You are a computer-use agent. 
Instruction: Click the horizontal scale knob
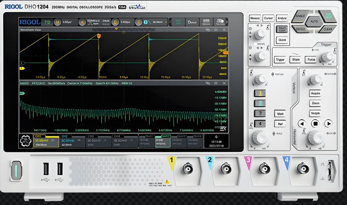315,137
